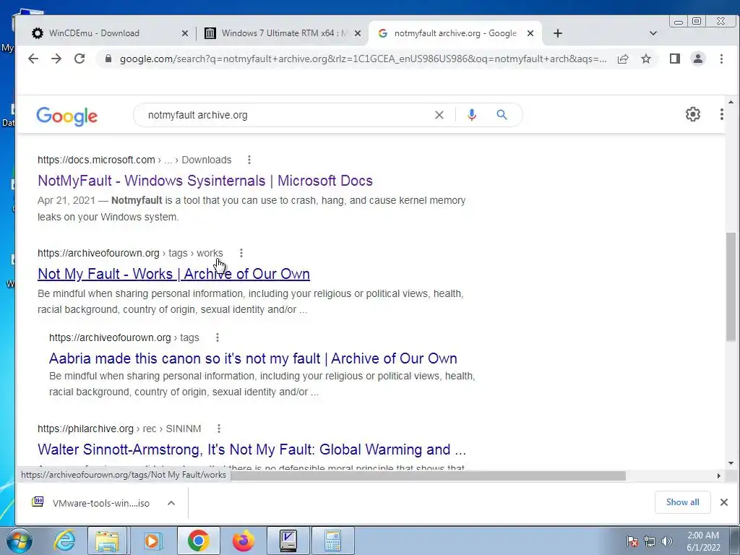The width and height of the screenshot is (740, 555).
Task: Open the Calculator taskbar icon
Action: [x=332, y=541]
